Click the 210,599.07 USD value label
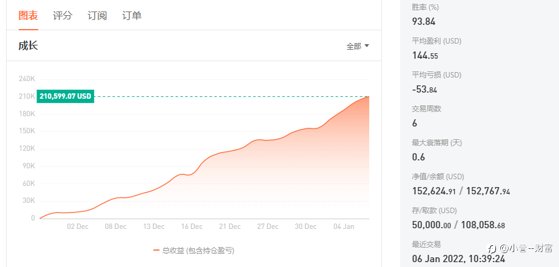 tap(65, 96)
